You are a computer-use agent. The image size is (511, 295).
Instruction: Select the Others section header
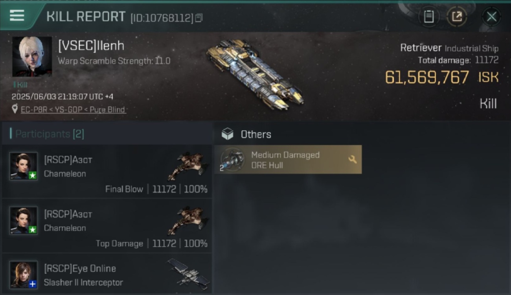point(256,134)
